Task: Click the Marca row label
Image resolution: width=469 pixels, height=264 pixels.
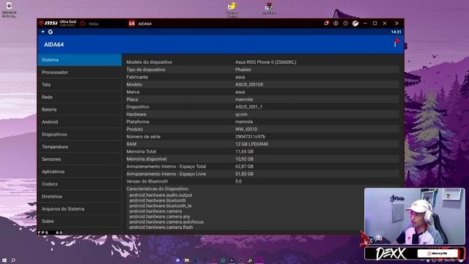Action: tap(133, 92)
